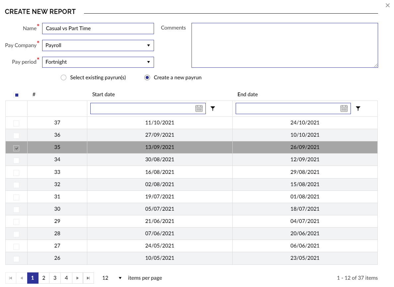Open the Pay period dropdown
394x287 pixels.
(98, 62)
